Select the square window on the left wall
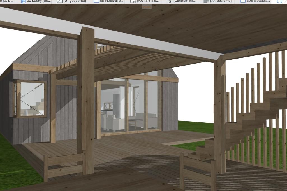The width and height of the screenshot is (287, 191). coord(30,99)
